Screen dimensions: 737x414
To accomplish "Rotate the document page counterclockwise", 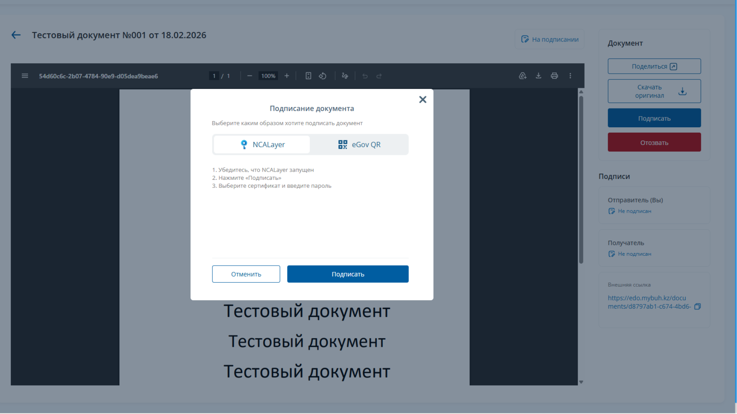I will (322, 76).
